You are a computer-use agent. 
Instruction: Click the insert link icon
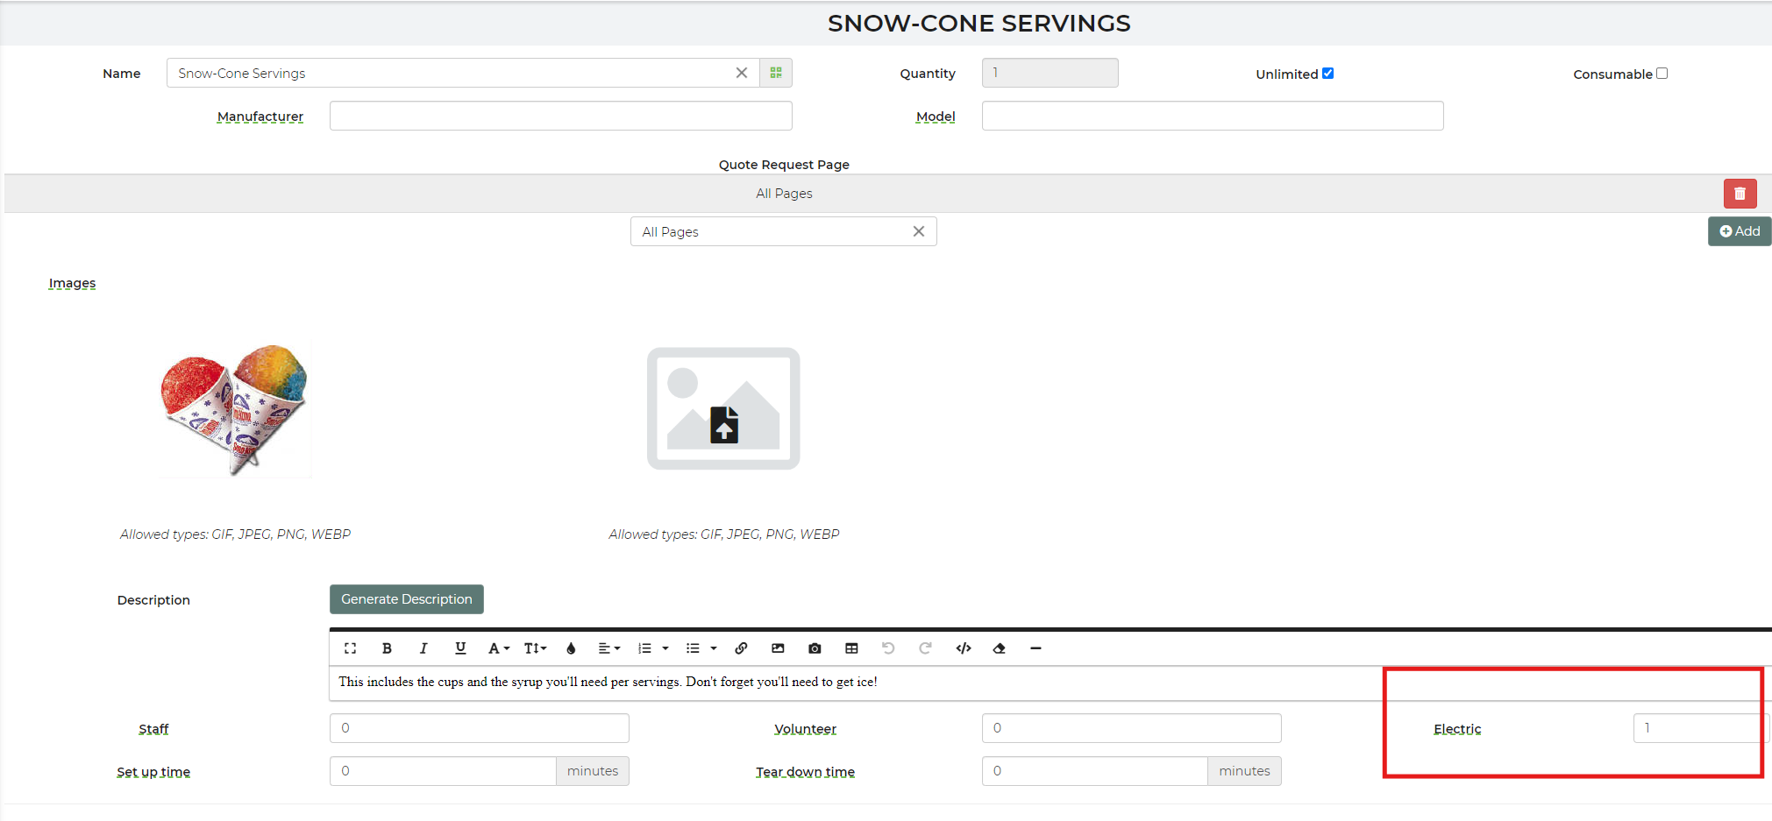coord(741,648)
